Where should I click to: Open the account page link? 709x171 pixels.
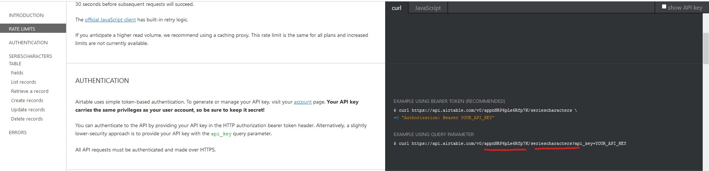pyautogui.click(x=303, y=102)
